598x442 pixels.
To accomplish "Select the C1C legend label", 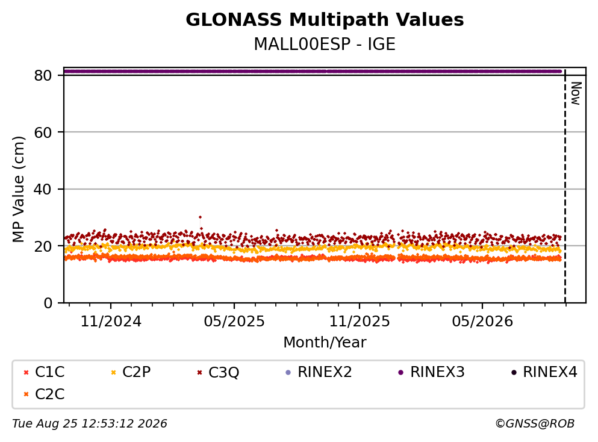I will (49, 372).
